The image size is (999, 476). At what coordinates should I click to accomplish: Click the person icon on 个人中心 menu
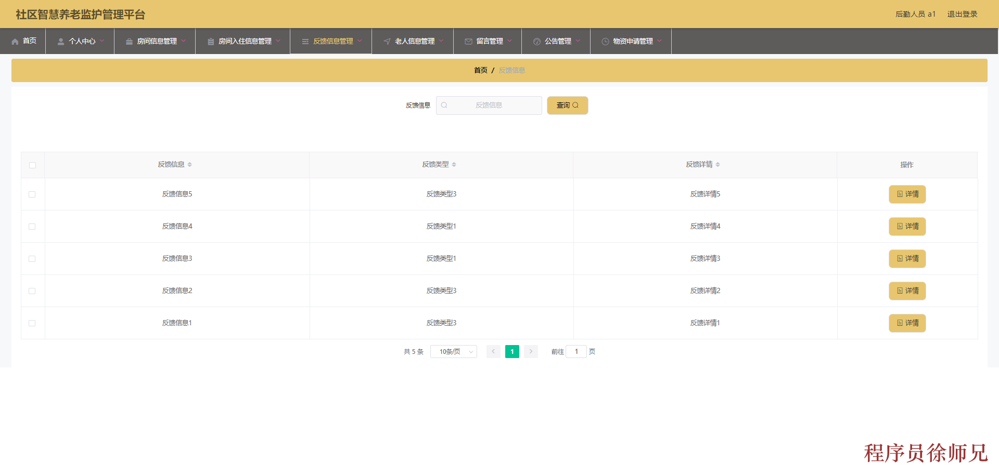pos(60,41)
